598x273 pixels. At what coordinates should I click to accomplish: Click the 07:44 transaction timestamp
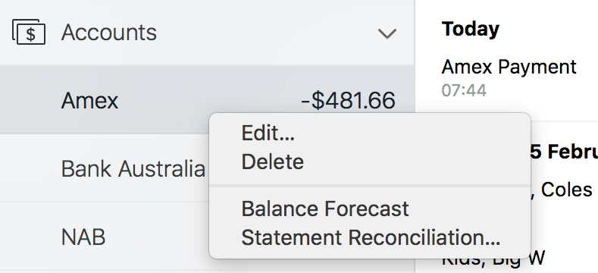click(464, 90)
